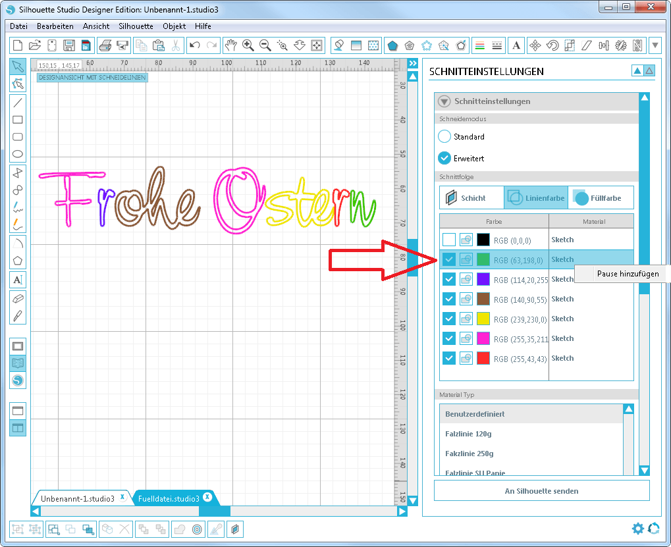Screen dimensions: 671x547
Task: Click the Save file icon
Action: tap(68, 45)
